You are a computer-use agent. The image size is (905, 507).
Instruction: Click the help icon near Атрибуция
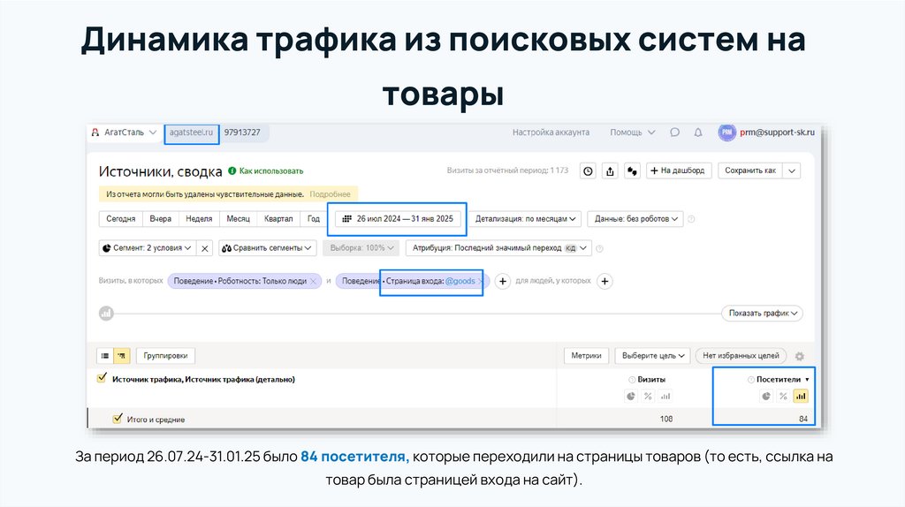(600, 248)
